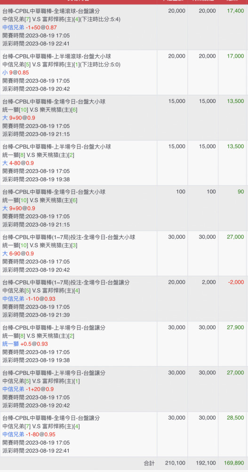Click the total 169,890 in 合計 row
The width and height of the screenshot is (248, 472).
point(234,463)
